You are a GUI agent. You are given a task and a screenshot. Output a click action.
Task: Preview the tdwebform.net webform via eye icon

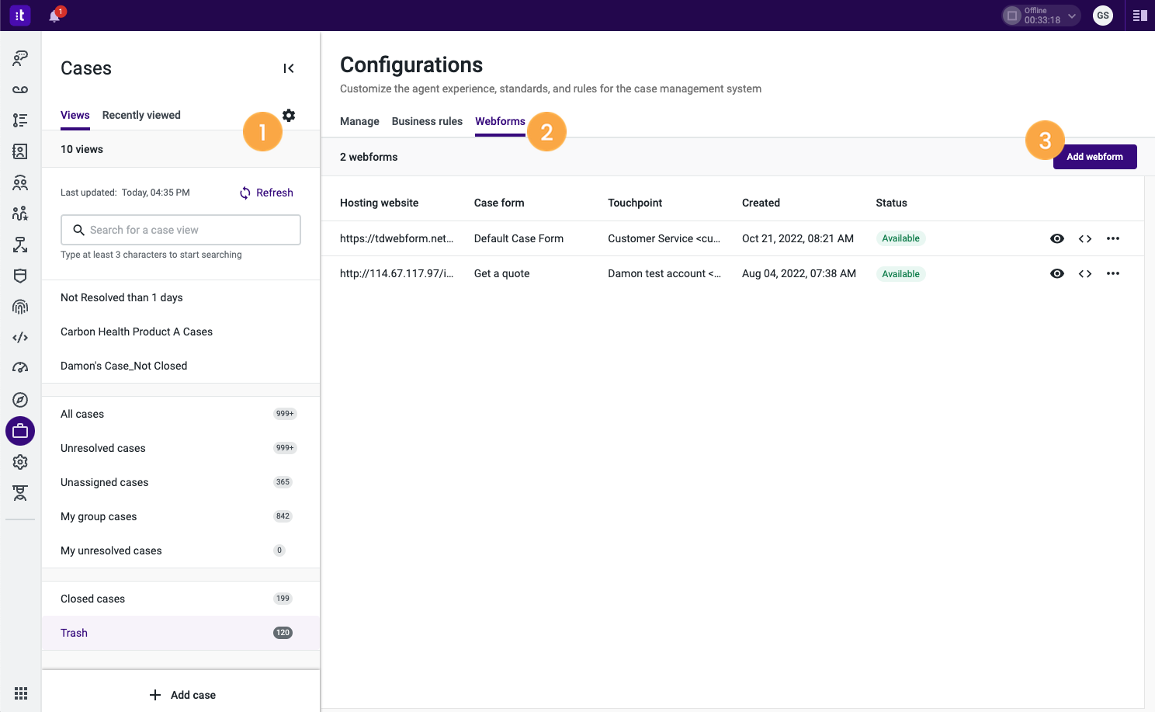tap(1057, 238)
